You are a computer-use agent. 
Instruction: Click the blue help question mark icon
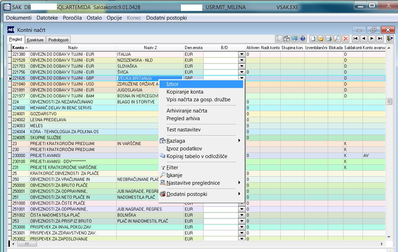click(303, 39)
